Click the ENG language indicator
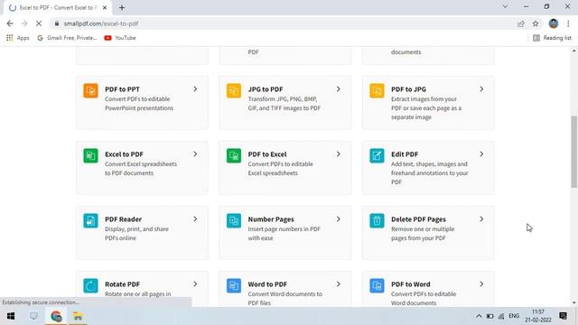 click(x=514, y=316)
